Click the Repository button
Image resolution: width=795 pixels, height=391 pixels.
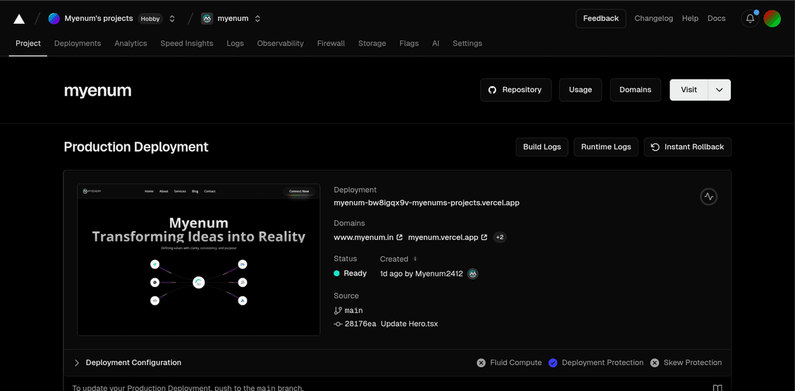515,90
